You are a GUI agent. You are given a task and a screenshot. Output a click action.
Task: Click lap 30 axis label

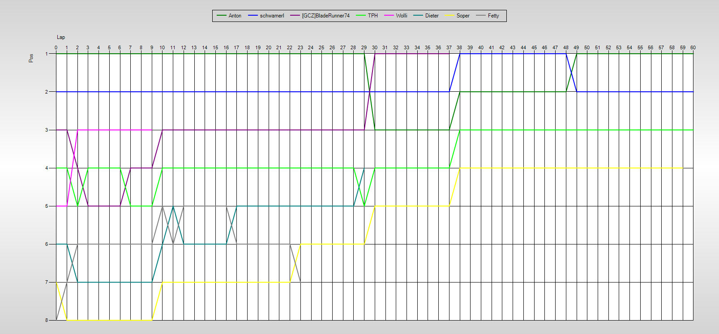[375, 47]
